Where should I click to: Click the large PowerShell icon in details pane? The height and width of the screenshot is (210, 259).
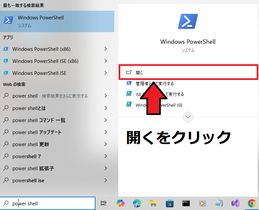(188, 21)
